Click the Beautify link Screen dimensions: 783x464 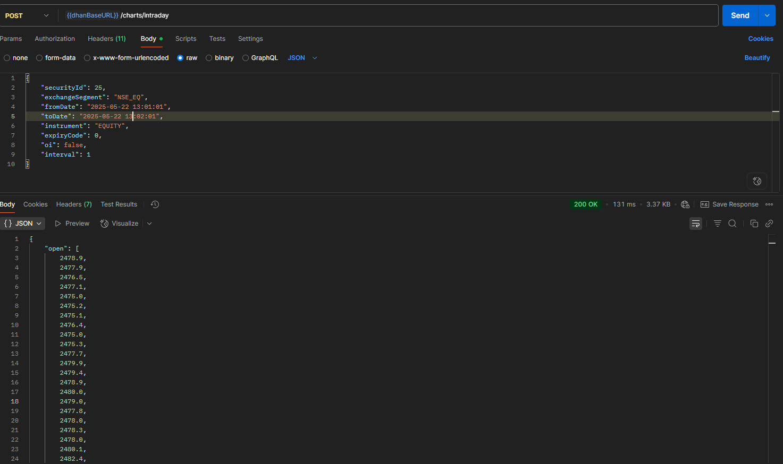coord(757,58)
